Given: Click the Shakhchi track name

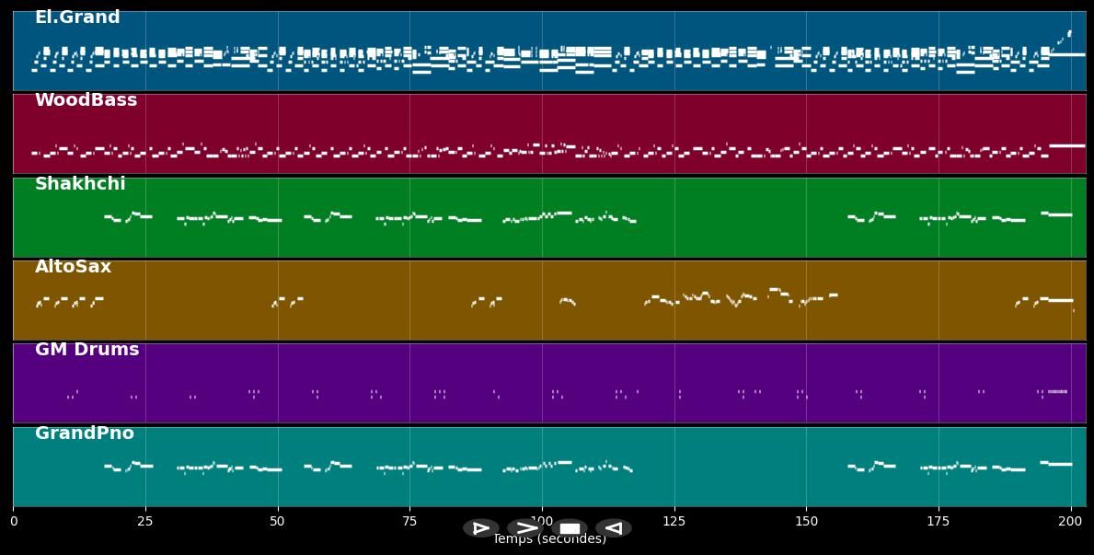Looking at the screenshot, I should click(80, 184).
